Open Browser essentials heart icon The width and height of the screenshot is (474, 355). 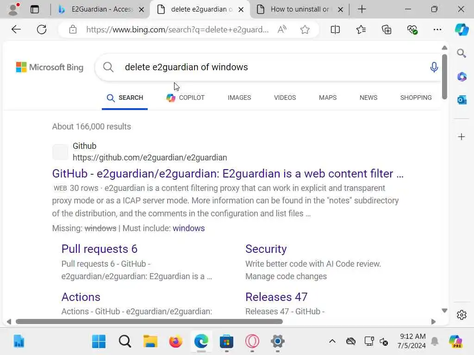(412, 29)
